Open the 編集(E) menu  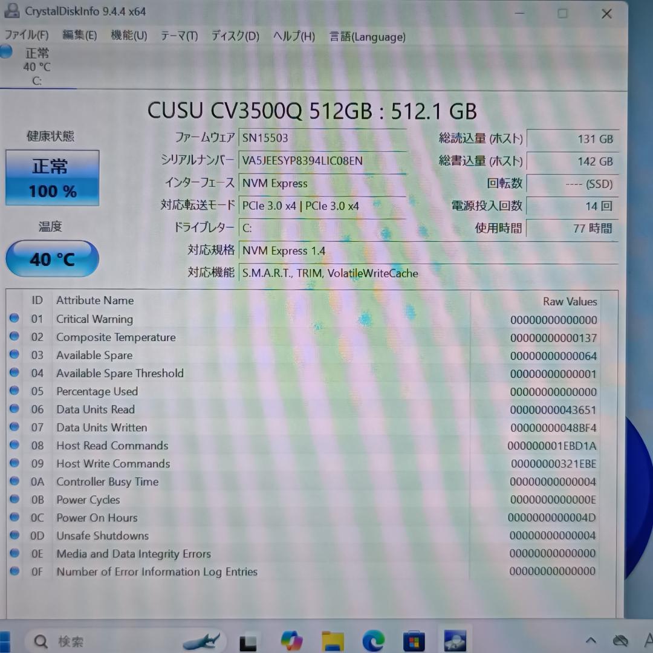pyautogui.click(x=80, y=36)
